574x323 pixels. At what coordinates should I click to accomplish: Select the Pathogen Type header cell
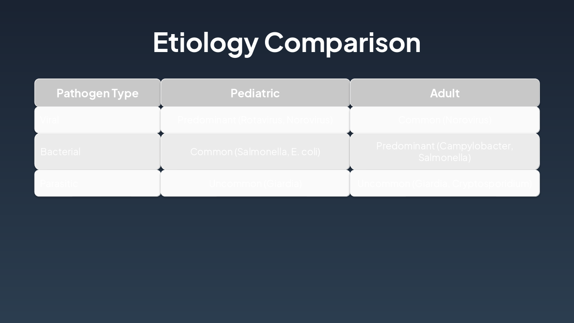[97, 93]
